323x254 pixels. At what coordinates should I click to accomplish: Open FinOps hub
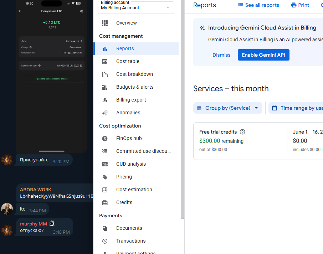pyautogui.click(x=136, y=139)
